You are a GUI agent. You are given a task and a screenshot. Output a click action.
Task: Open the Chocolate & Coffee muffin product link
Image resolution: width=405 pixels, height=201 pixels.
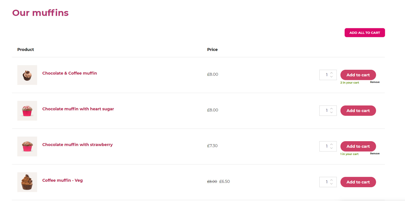[x=70, y=73]
